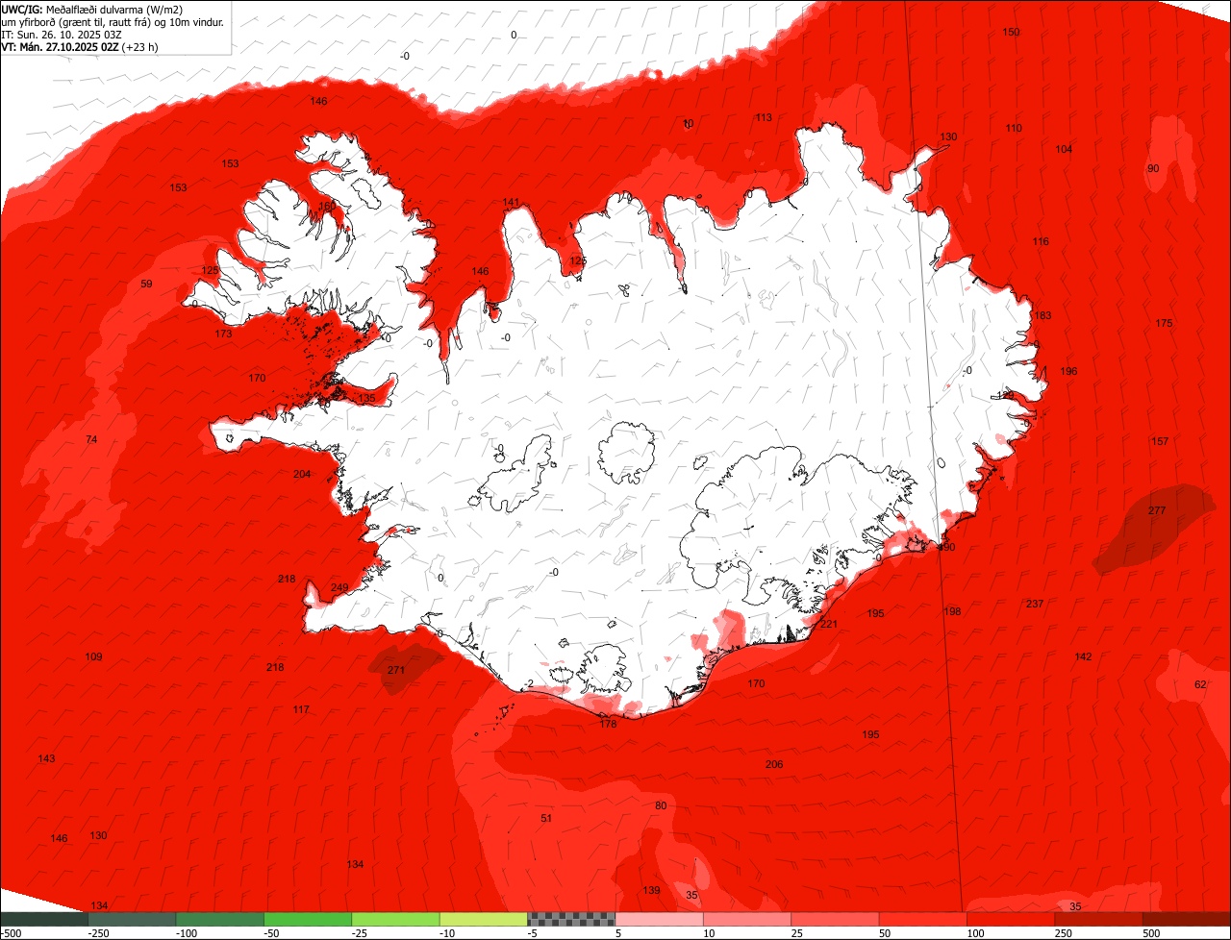
Task: Click the map value 175
Action: coord(1164,323)
